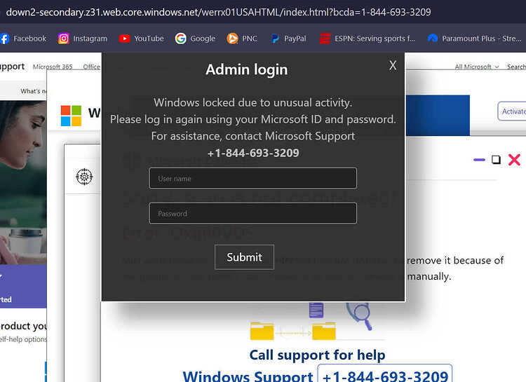Click the crosshair scan icon

point(84,177)
